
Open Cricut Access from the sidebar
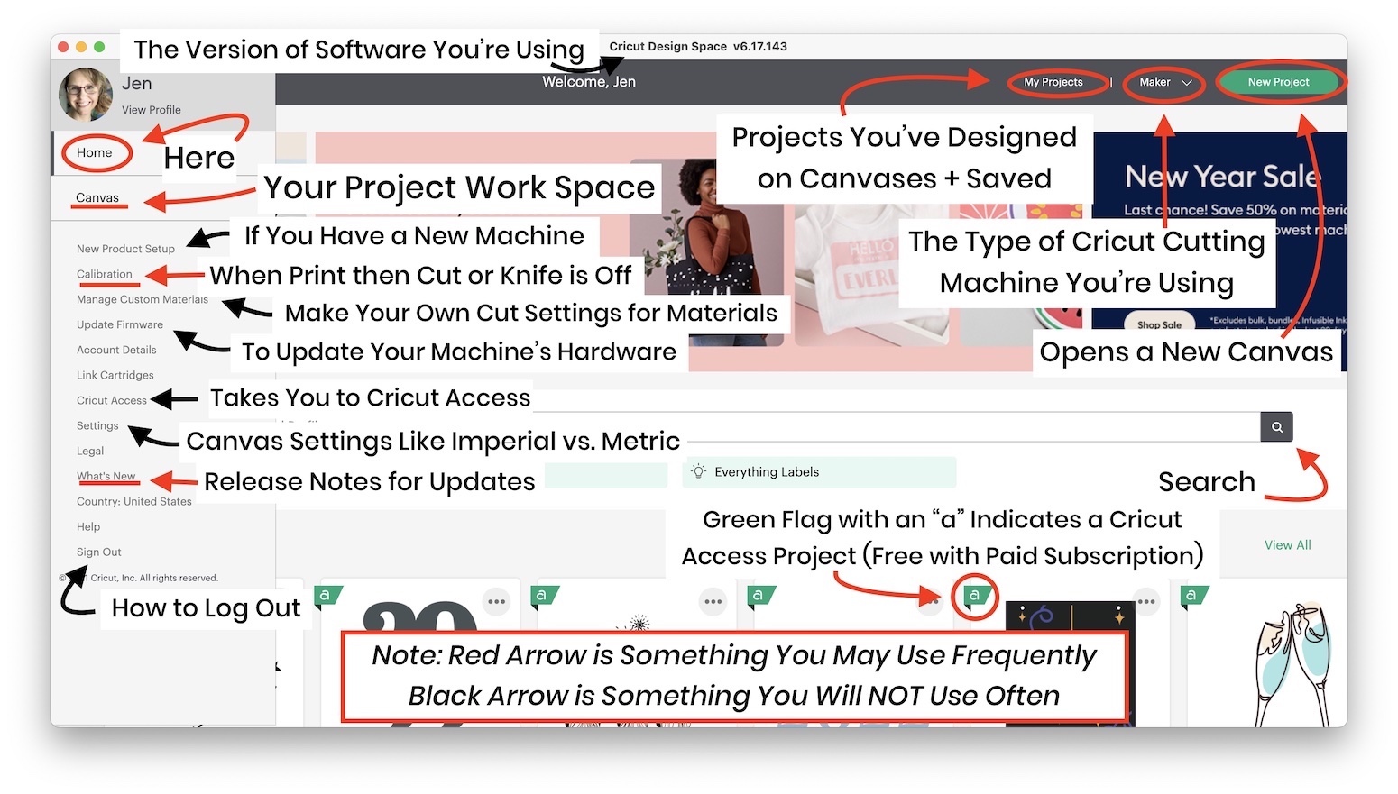click(112, 400)
